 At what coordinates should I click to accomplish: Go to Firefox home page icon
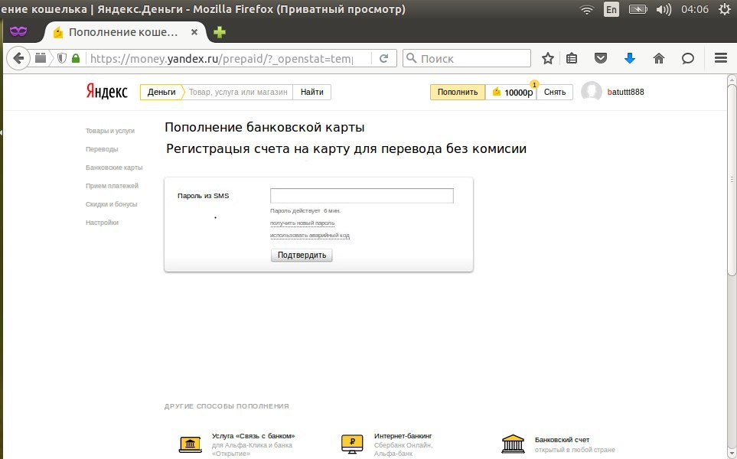tap(658, 58)
